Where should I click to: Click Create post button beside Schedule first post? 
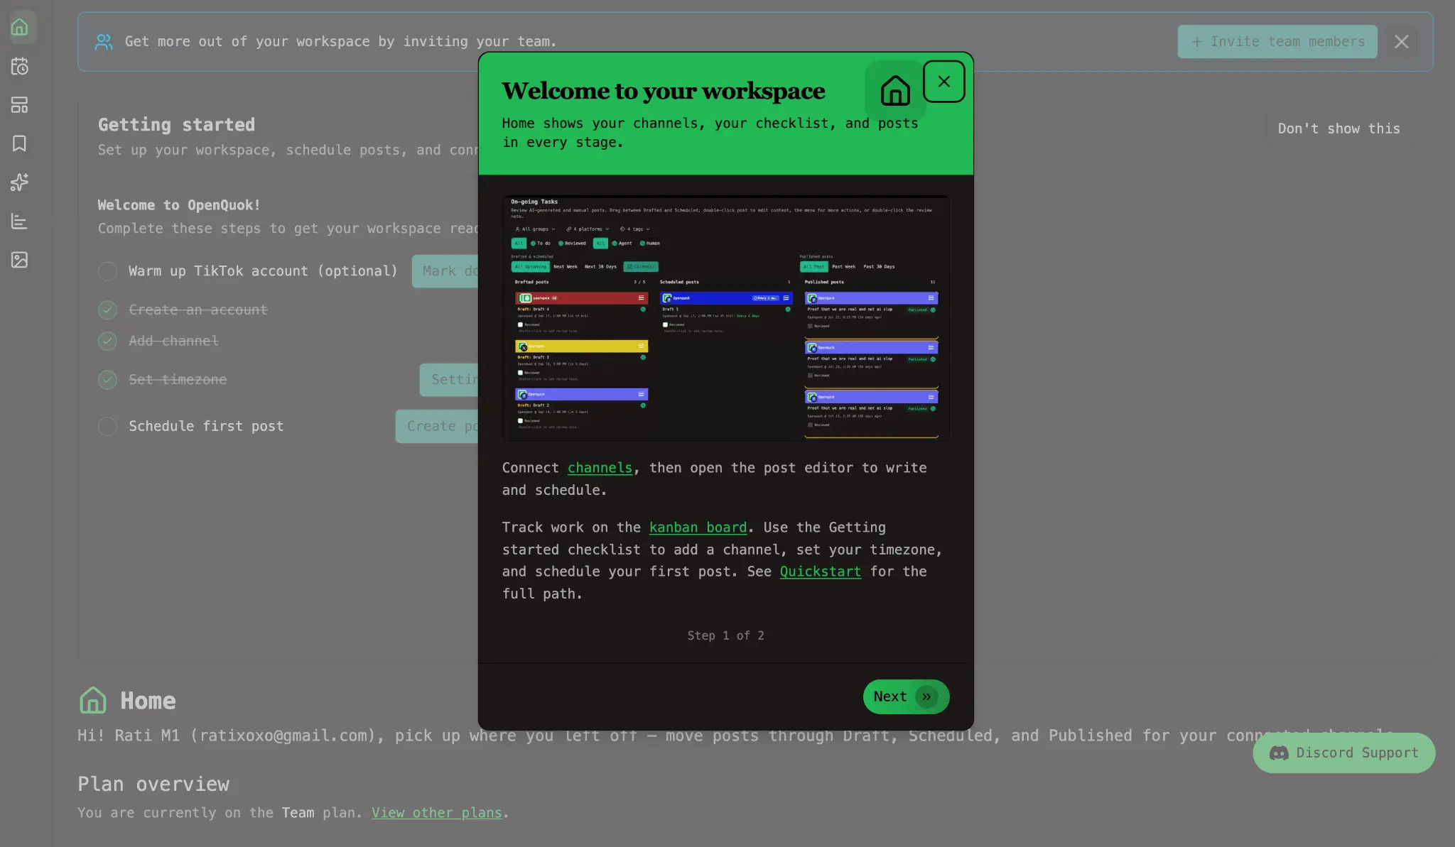(x=438, y=426)
